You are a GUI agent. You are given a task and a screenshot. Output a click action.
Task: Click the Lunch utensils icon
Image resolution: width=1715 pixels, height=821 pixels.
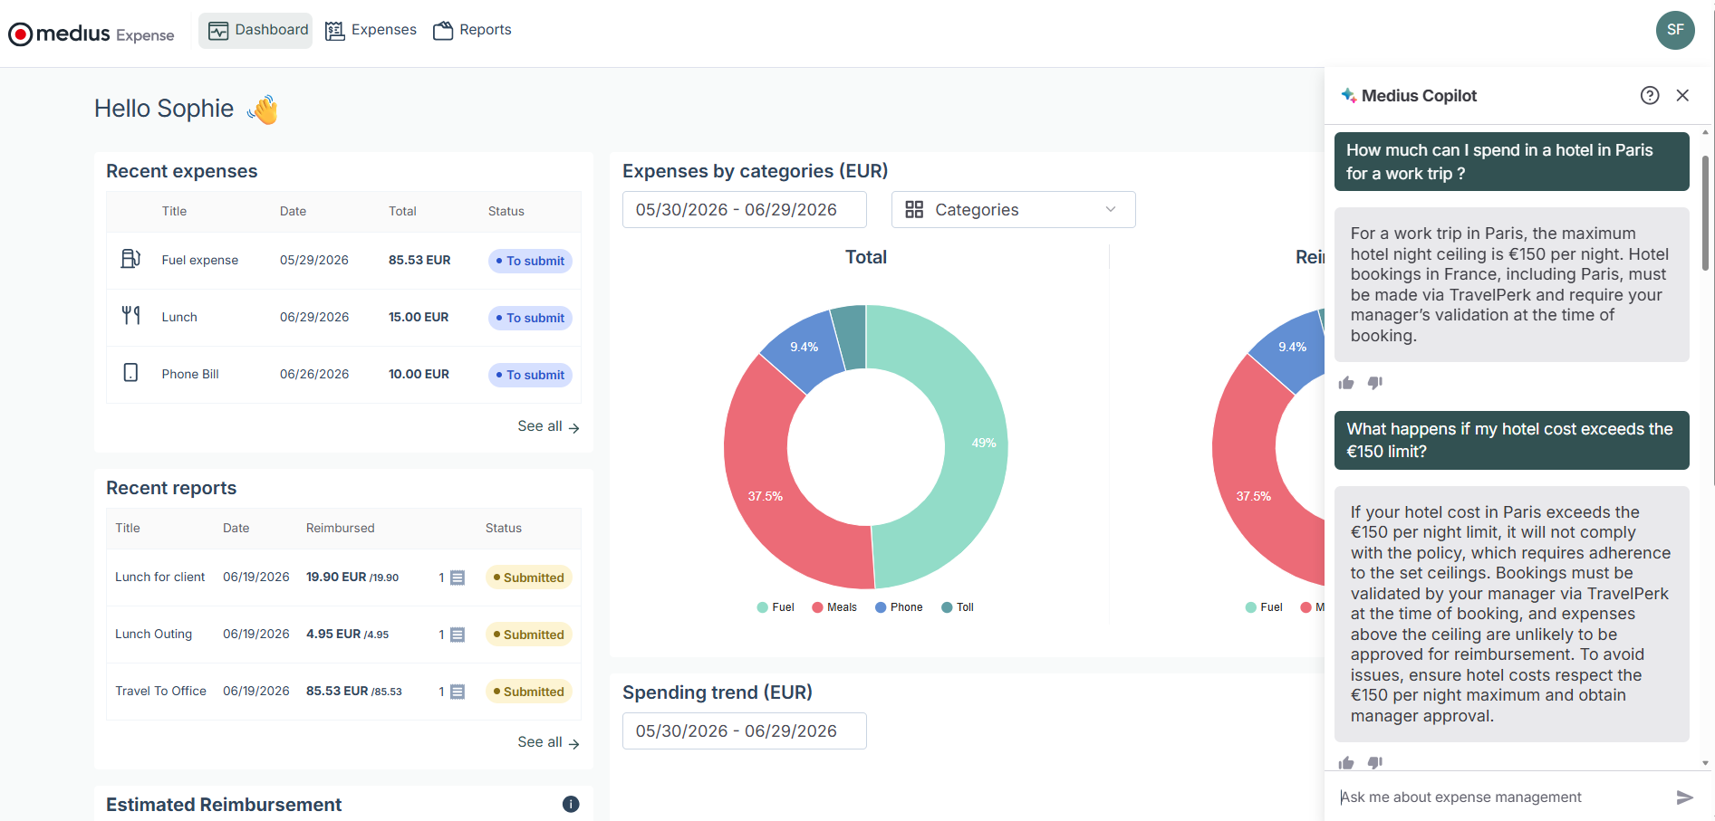[130, 316]
